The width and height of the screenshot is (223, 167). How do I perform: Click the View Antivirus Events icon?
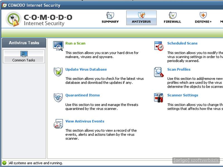coord(58,124)
